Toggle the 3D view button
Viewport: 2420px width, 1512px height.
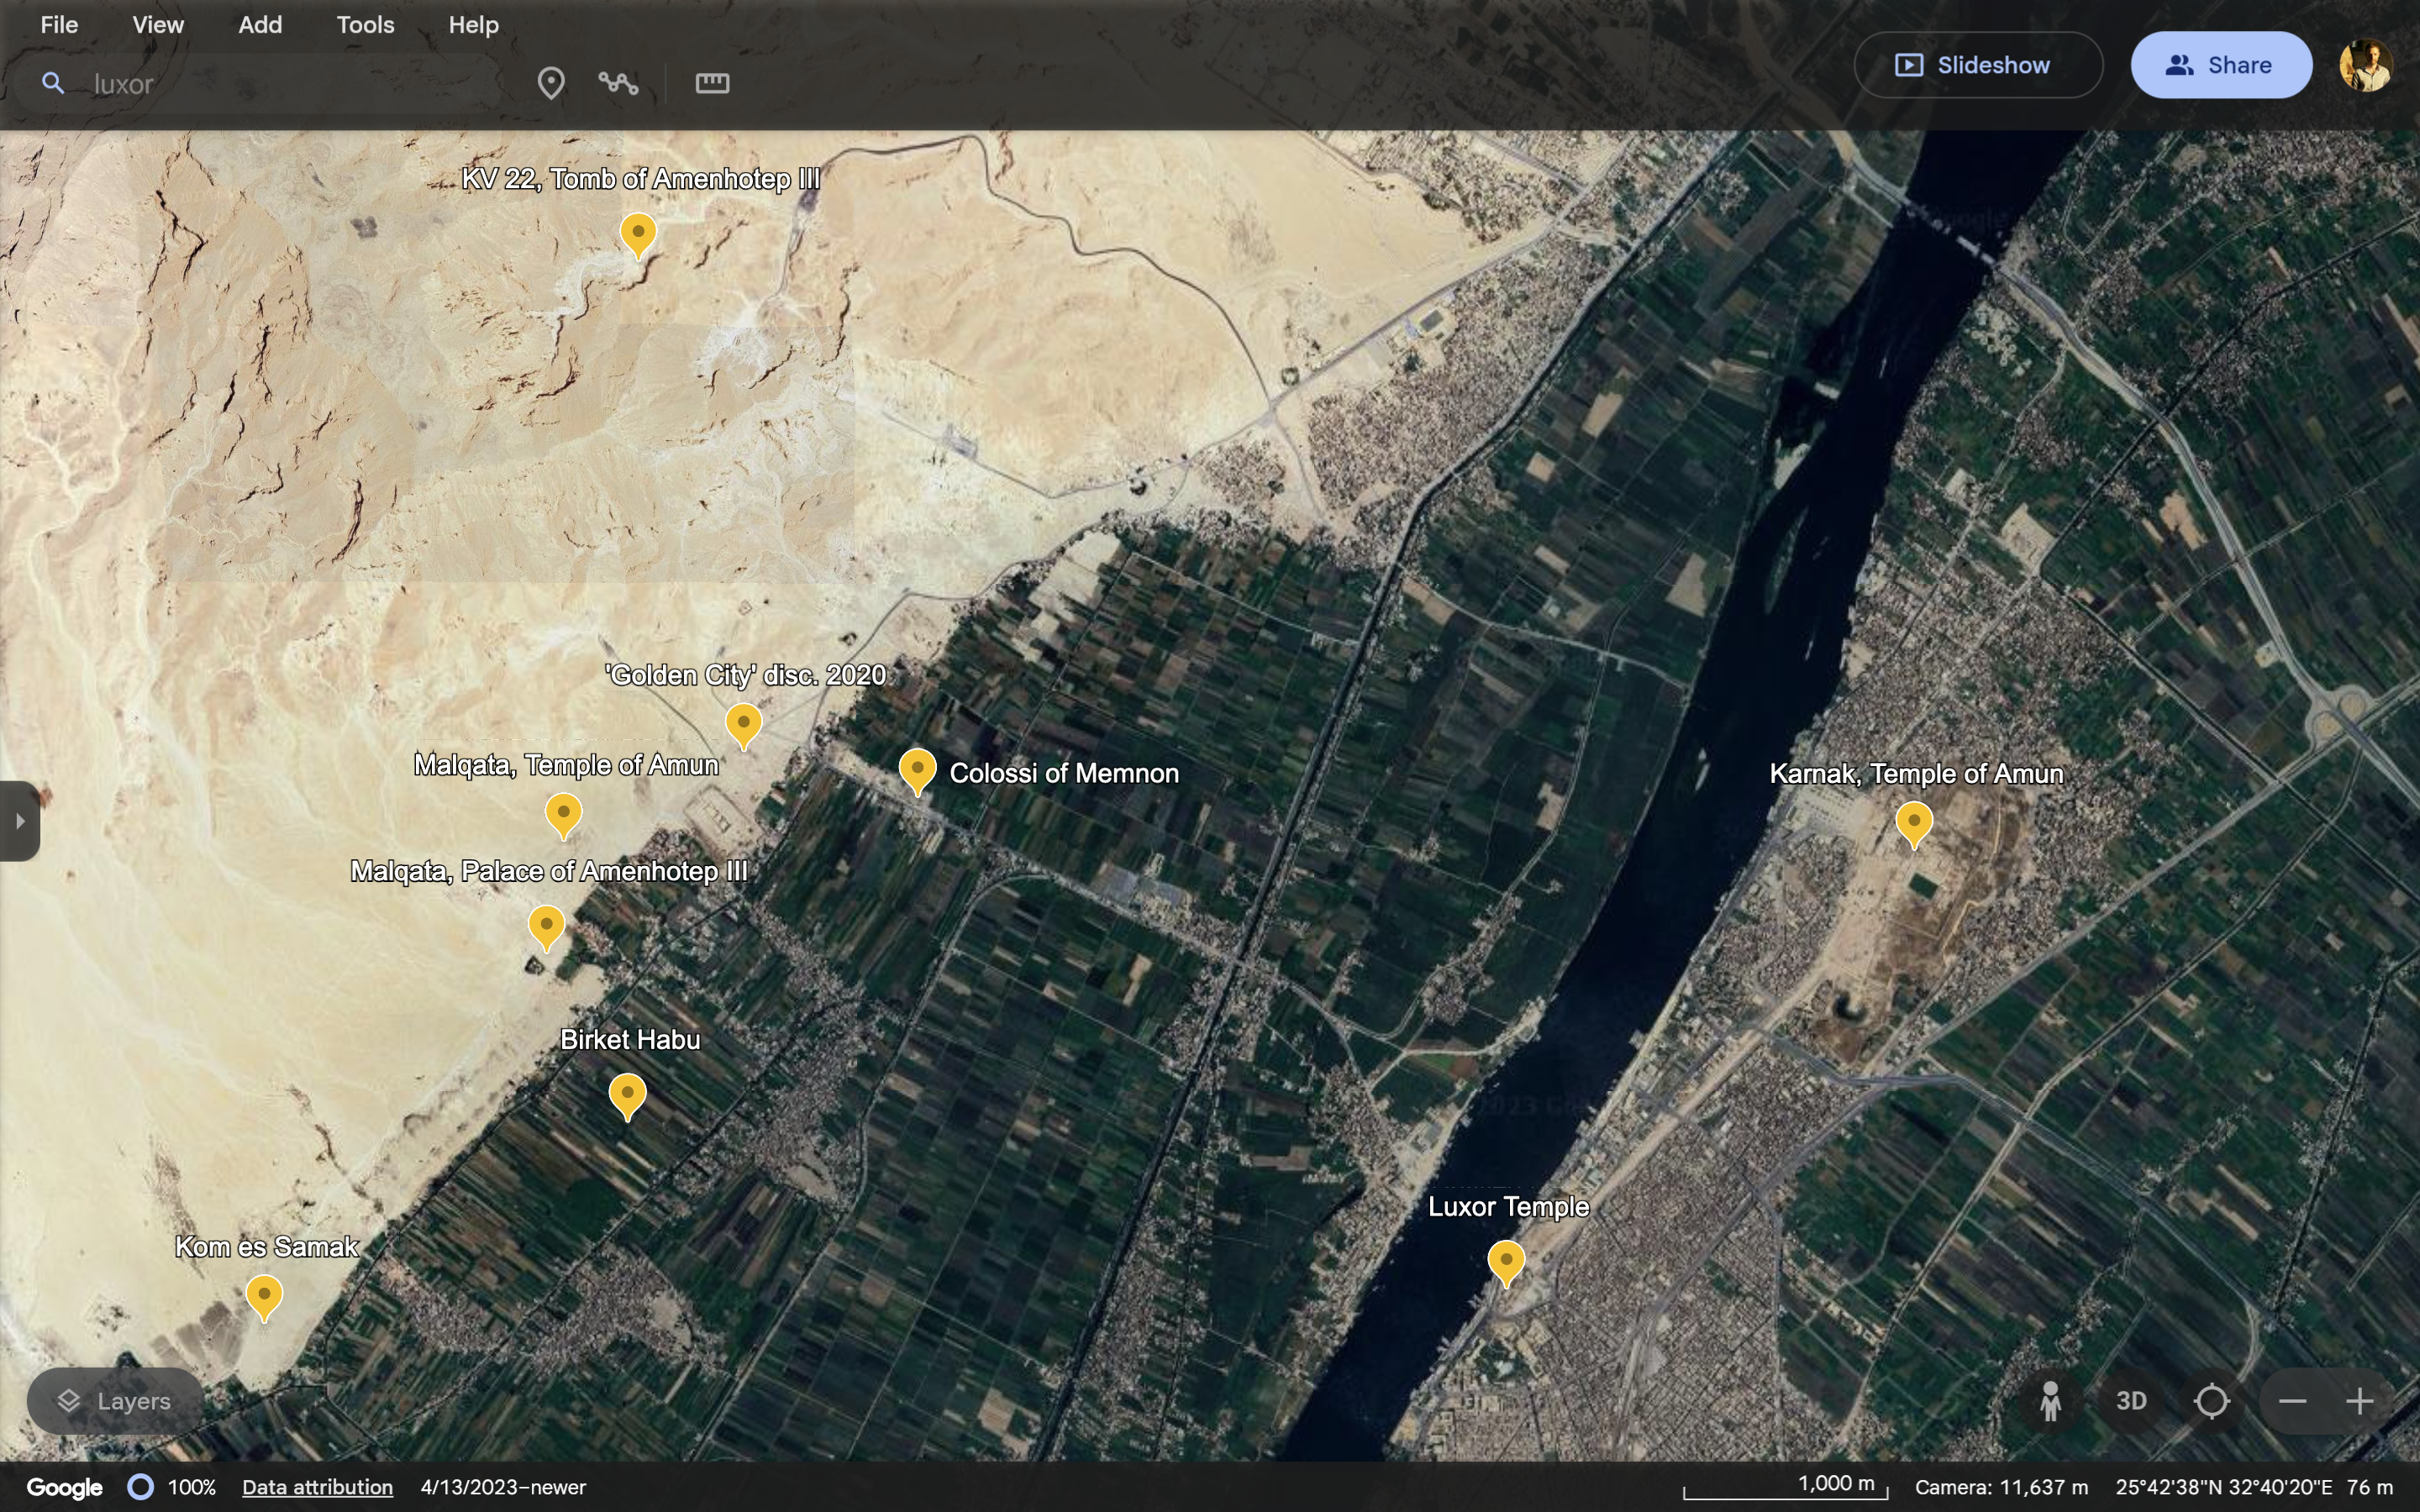coord(2130,1401)
